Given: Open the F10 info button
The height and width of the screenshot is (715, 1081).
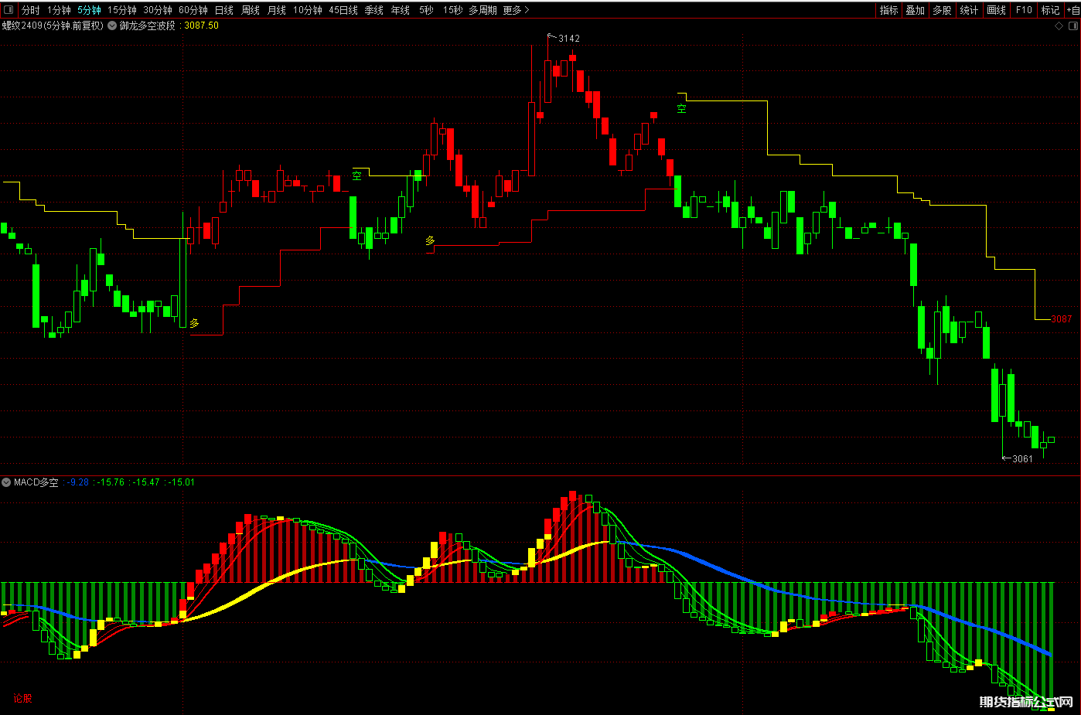Looking at the screenshot, I should [1024, 10].
